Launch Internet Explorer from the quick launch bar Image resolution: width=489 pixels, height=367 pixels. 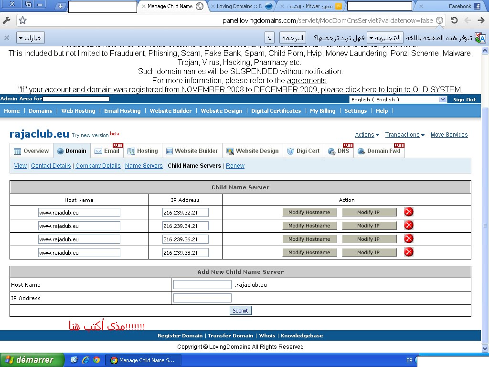pyautogui.click(x=85, y=360)
